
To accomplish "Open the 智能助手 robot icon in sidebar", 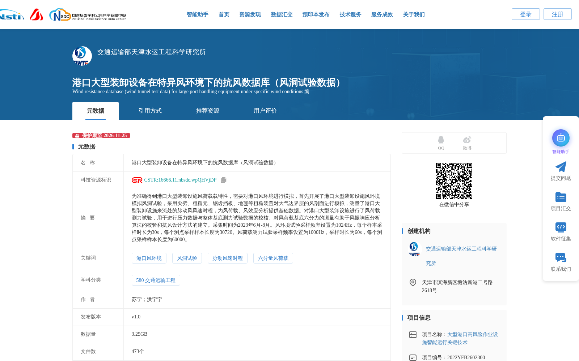I will pyautogui.click(x=561, y=138).
